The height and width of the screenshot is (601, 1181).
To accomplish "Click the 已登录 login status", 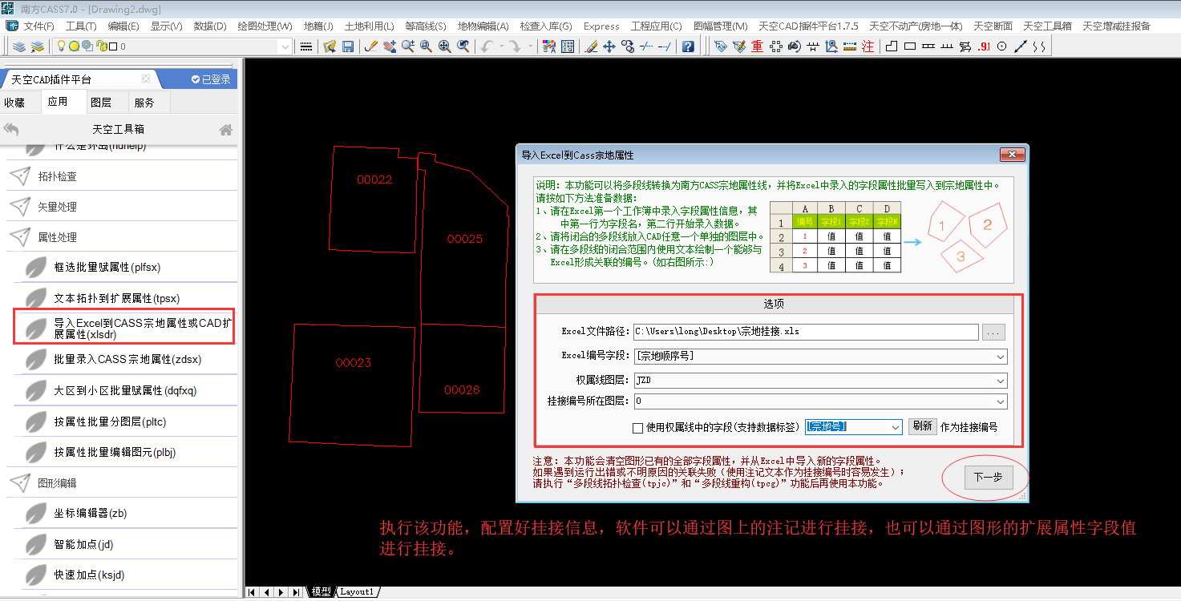I will [212, 79].
